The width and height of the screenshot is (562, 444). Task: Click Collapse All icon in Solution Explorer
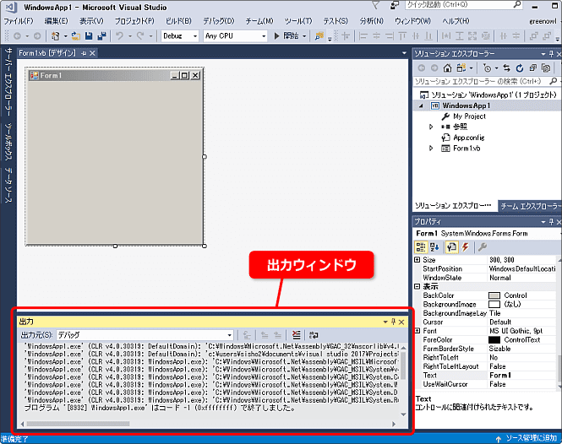(x=533, y=68)
